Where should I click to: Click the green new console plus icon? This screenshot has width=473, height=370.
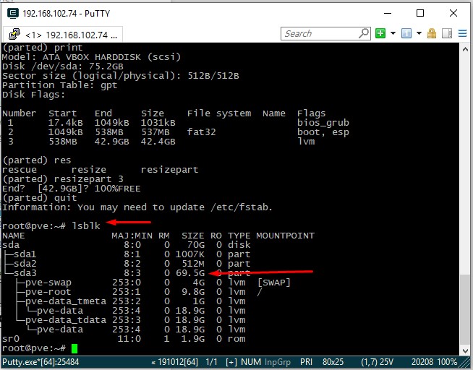(380, 33)
